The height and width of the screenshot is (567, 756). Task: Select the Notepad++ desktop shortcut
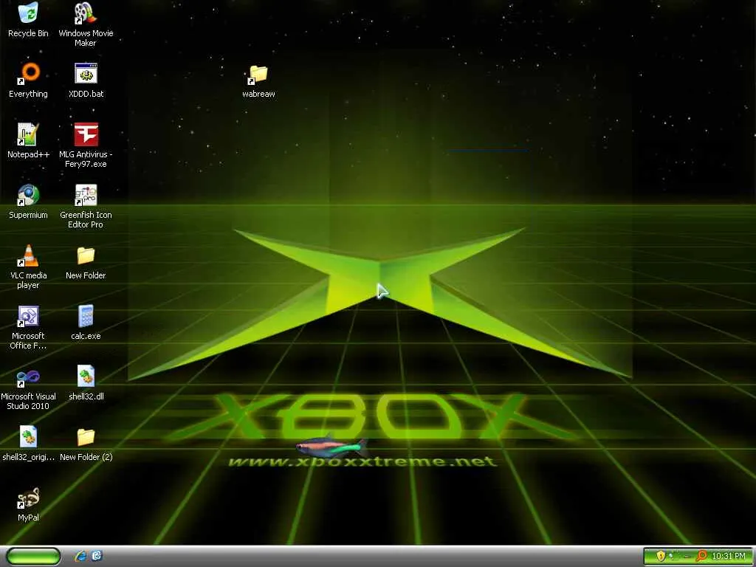pos(28,134)
